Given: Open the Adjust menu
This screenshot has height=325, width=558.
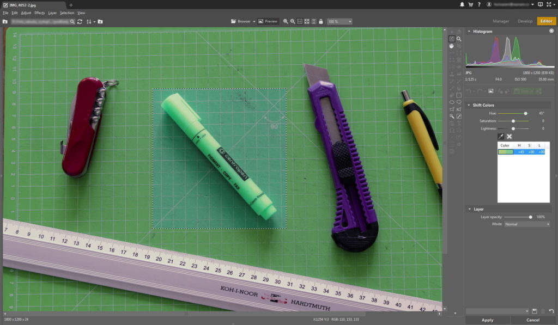Looking at the screenshot, I should coord(26,13).
